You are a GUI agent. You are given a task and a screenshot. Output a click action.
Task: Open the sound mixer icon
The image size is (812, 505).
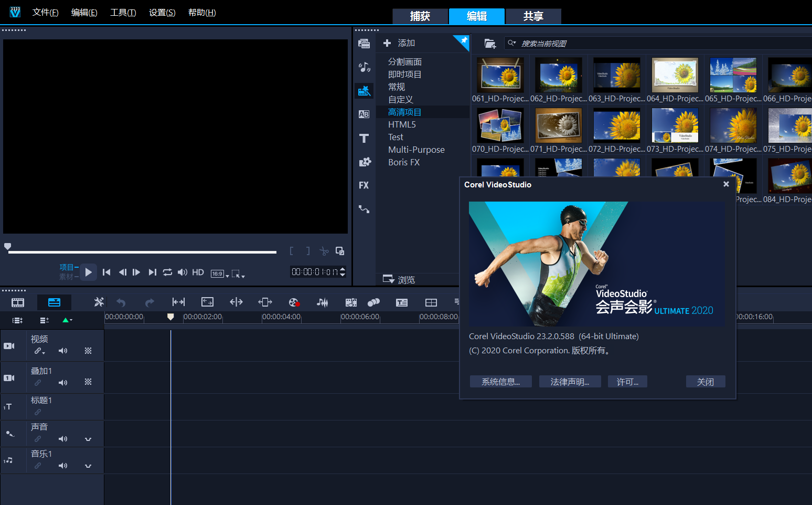323,302
